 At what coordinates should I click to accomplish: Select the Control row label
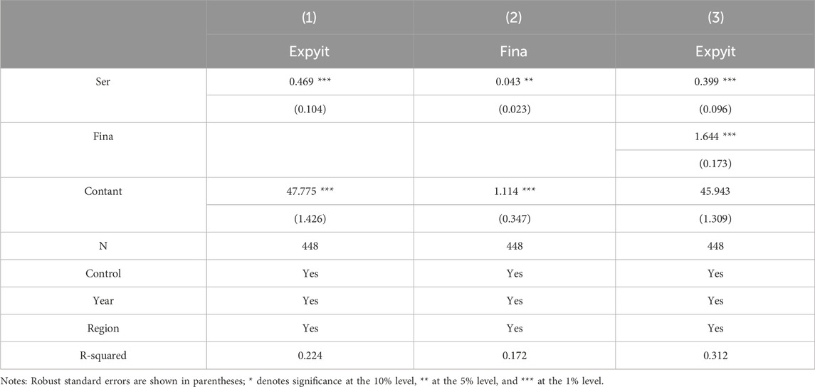pyautogui.click(x=103, y=273)
